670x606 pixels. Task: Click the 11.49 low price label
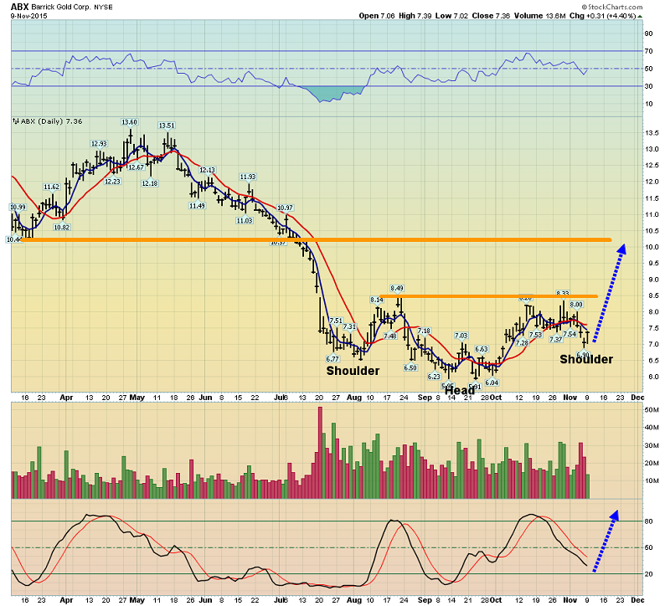pyautogui.click(x=197, y=206)
